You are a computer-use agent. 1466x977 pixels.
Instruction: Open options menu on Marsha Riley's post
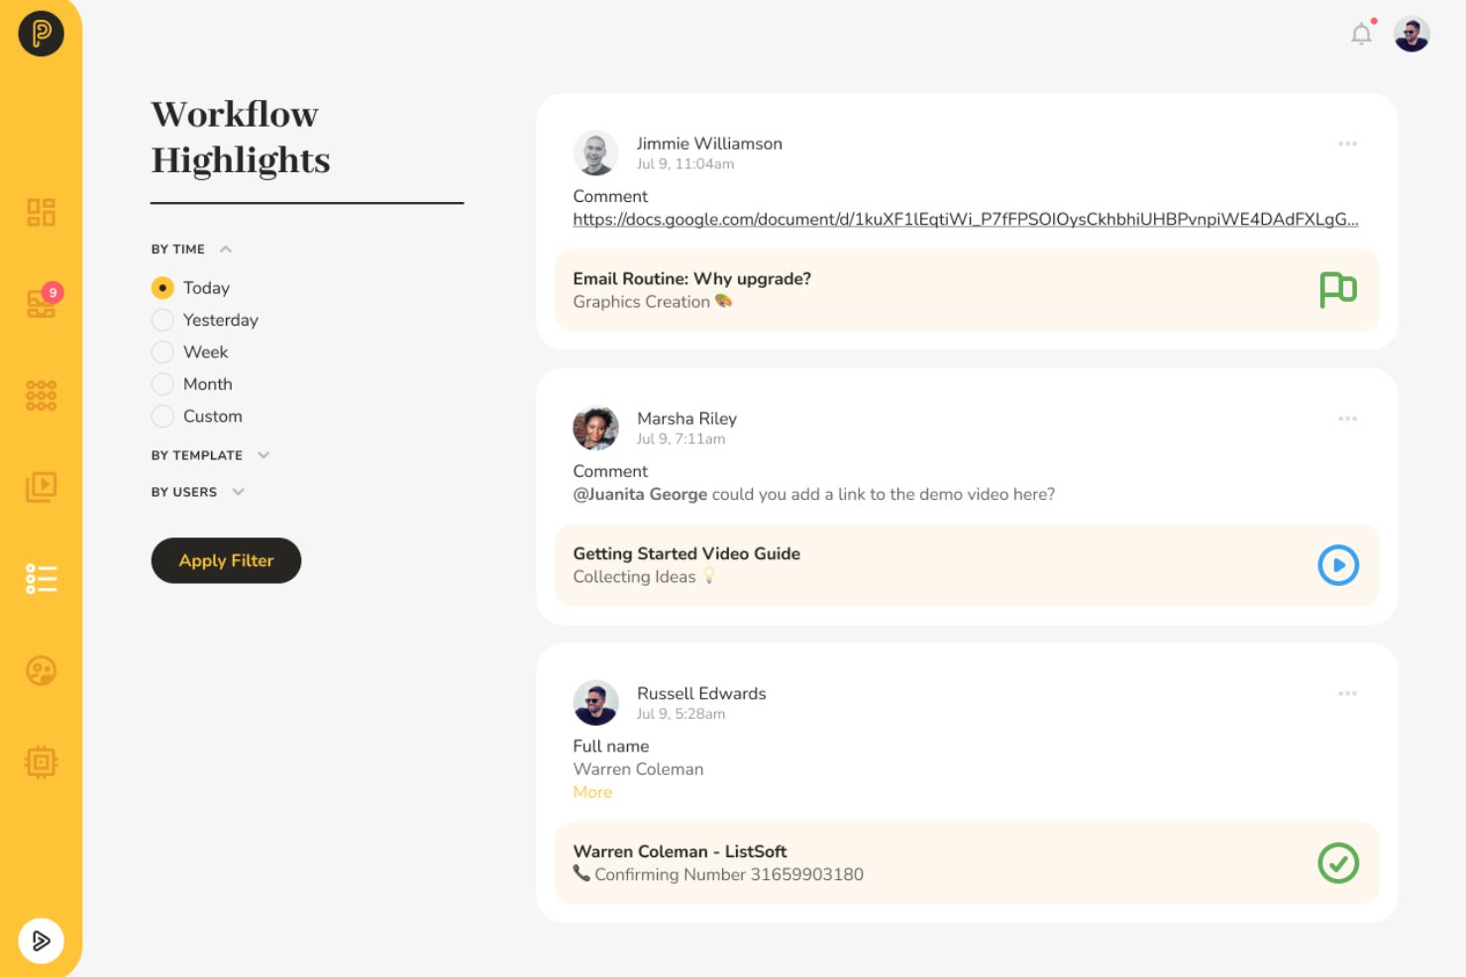(x=1347, y=419)
